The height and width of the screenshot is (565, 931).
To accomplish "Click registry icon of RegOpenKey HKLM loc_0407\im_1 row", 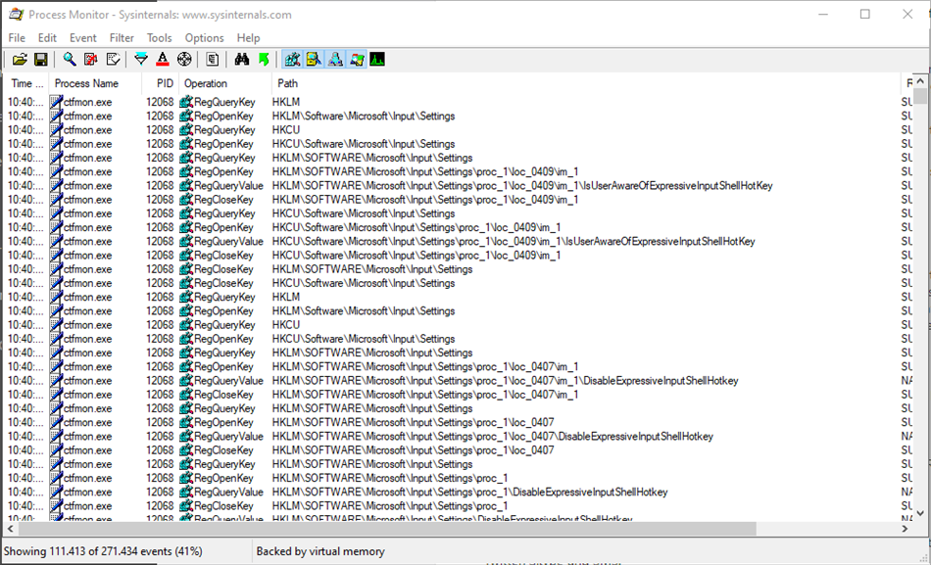I will (186, 367).
